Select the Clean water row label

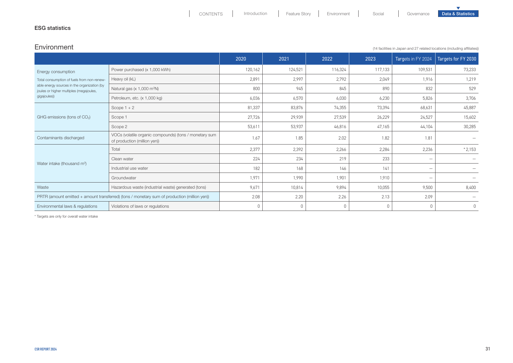pos(122,159)
